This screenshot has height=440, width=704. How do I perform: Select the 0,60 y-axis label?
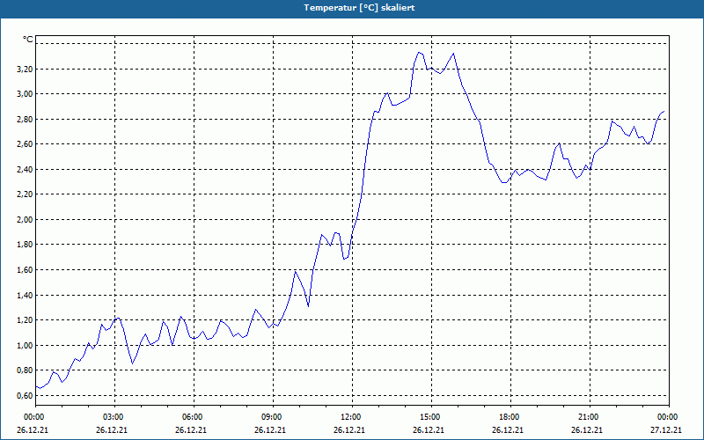[x=26, y=395]
